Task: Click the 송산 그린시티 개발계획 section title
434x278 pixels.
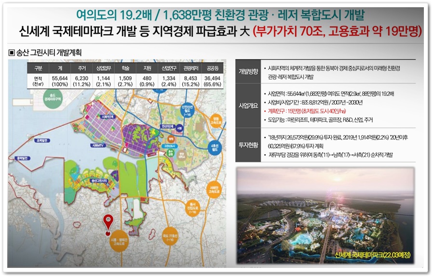Action: (49, 53)
